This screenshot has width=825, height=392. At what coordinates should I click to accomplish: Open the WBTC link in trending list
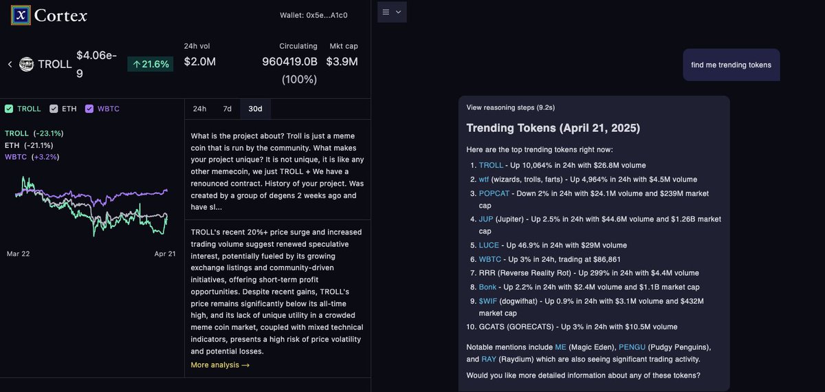pyautogui.click(x=490, y=259)
